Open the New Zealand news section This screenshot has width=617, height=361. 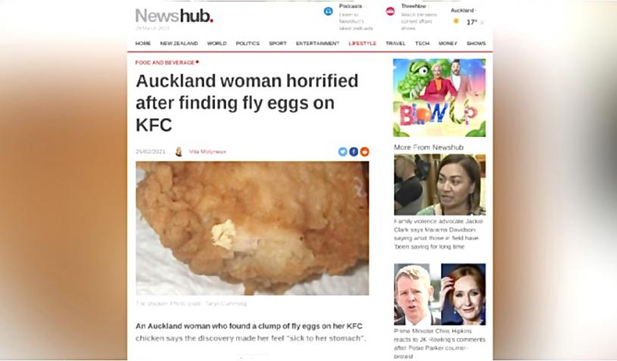[x=179, y=43]
